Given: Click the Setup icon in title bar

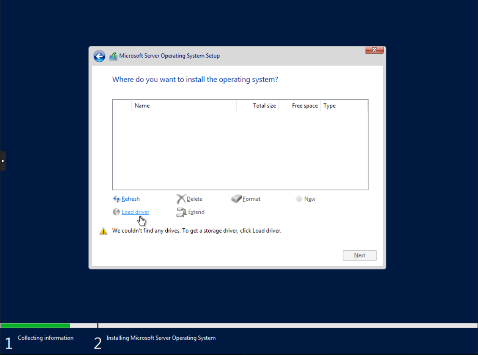Looking at the screenshot, I should (x=113, y=56).
